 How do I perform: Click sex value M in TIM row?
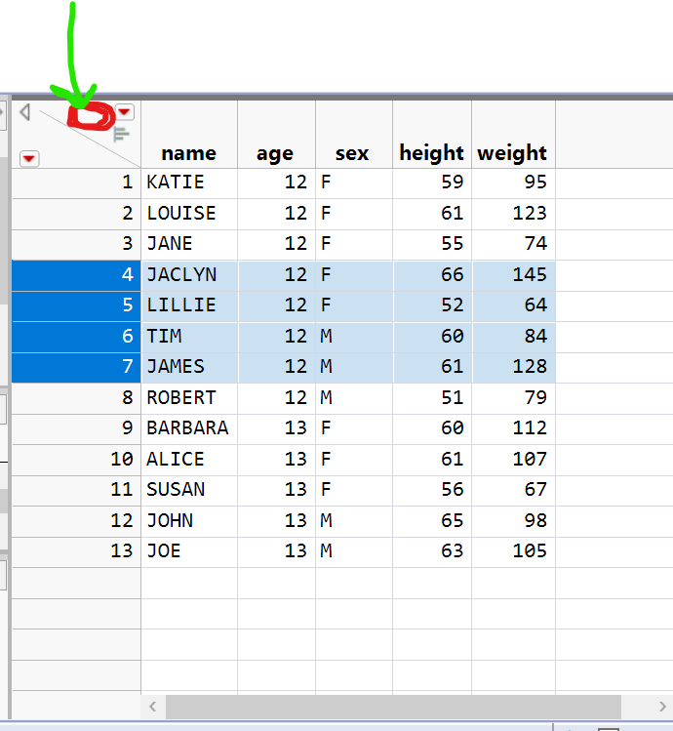(326, 336)
